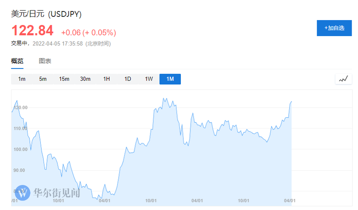Viewport: 358px width, 210px height.
Task: Open the 图表 tab
Action: 45,61
